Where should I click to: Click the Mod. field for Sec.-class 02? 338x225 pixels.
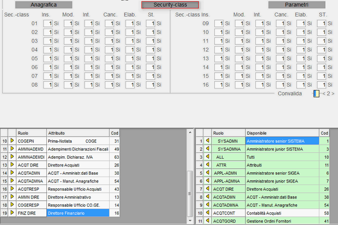pyautogui.click(x=69, y=32)
